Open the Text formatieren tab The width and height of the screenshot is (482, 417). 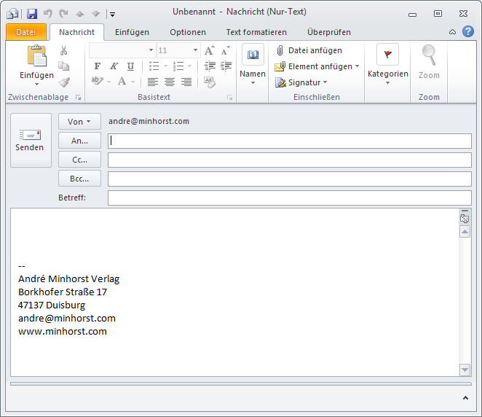click(x=256, y=32)
